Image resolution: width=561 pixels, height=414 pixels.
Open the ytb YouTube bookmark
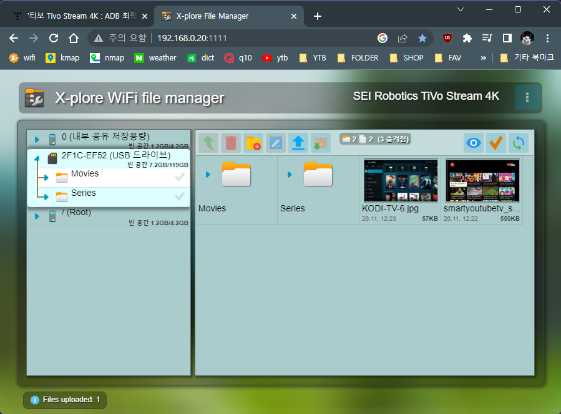(275, 57)
